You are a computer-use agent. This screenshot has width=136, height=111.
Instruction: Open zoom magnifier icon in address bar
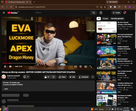point(97,7)
